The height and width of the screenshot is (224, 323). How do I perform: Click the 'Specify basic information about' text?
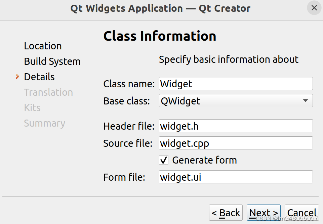pos(229,60)
